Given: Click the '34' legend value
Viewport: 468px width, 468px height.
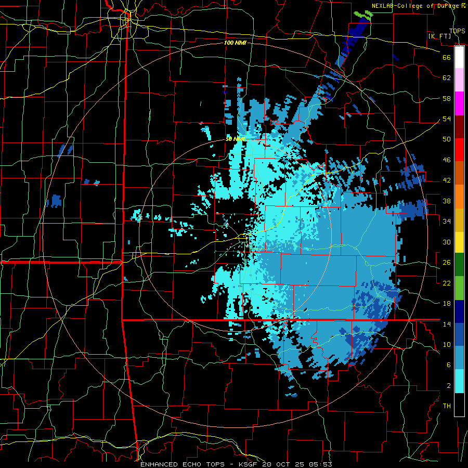Looking at the screenshot, I should pos(447,222).
